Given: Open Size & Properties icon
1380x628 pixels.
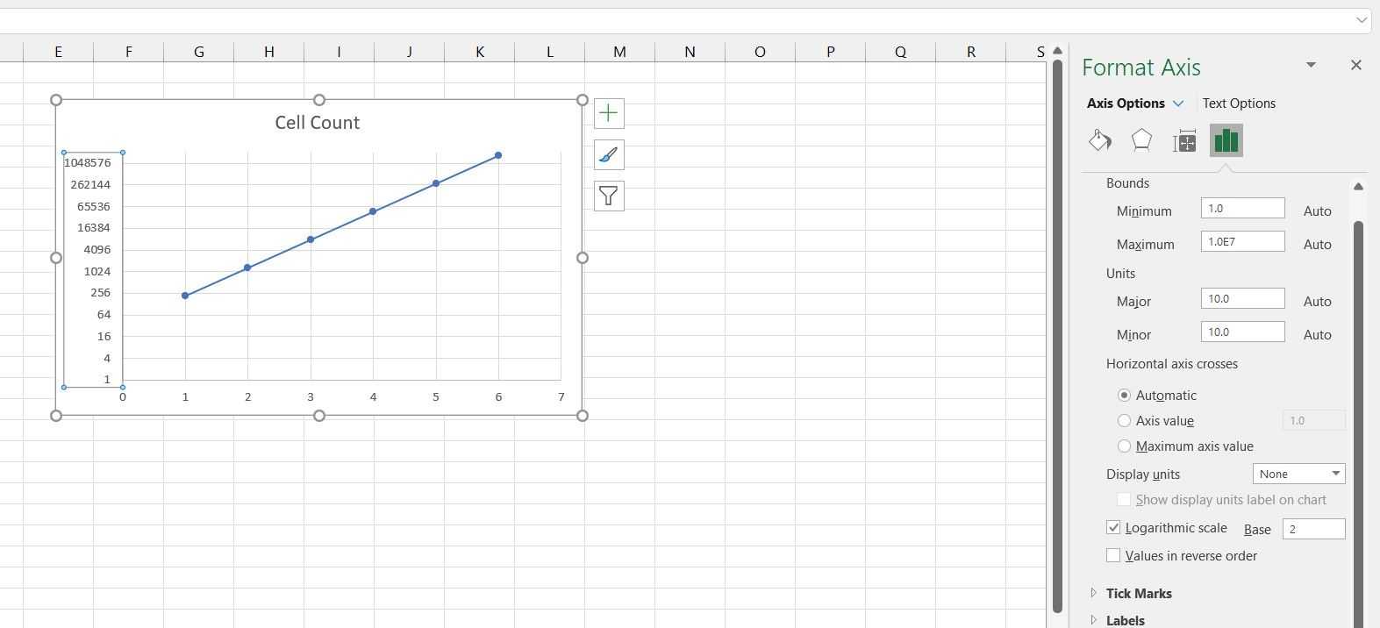Looking at the screenshot, I should pos(1184,140).
